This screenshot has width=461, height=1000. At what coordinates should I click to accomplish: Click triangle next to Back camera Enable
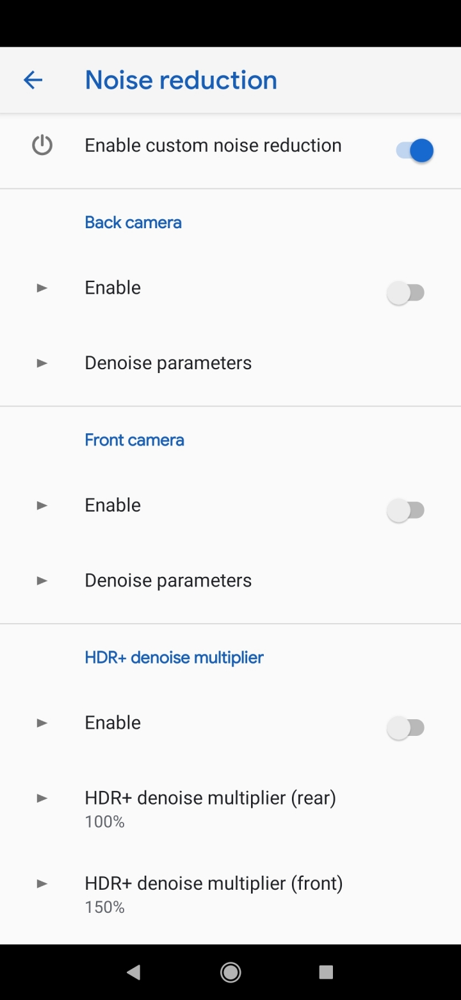[42, 288]
